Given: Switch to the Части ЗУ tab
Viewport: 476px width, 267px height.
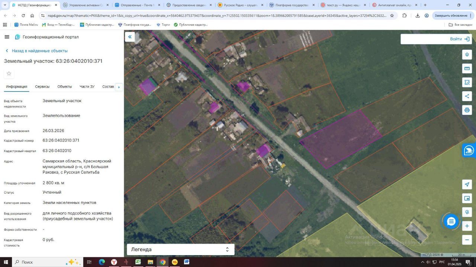Looking at the screenshot, I should [x=87, y=86].
